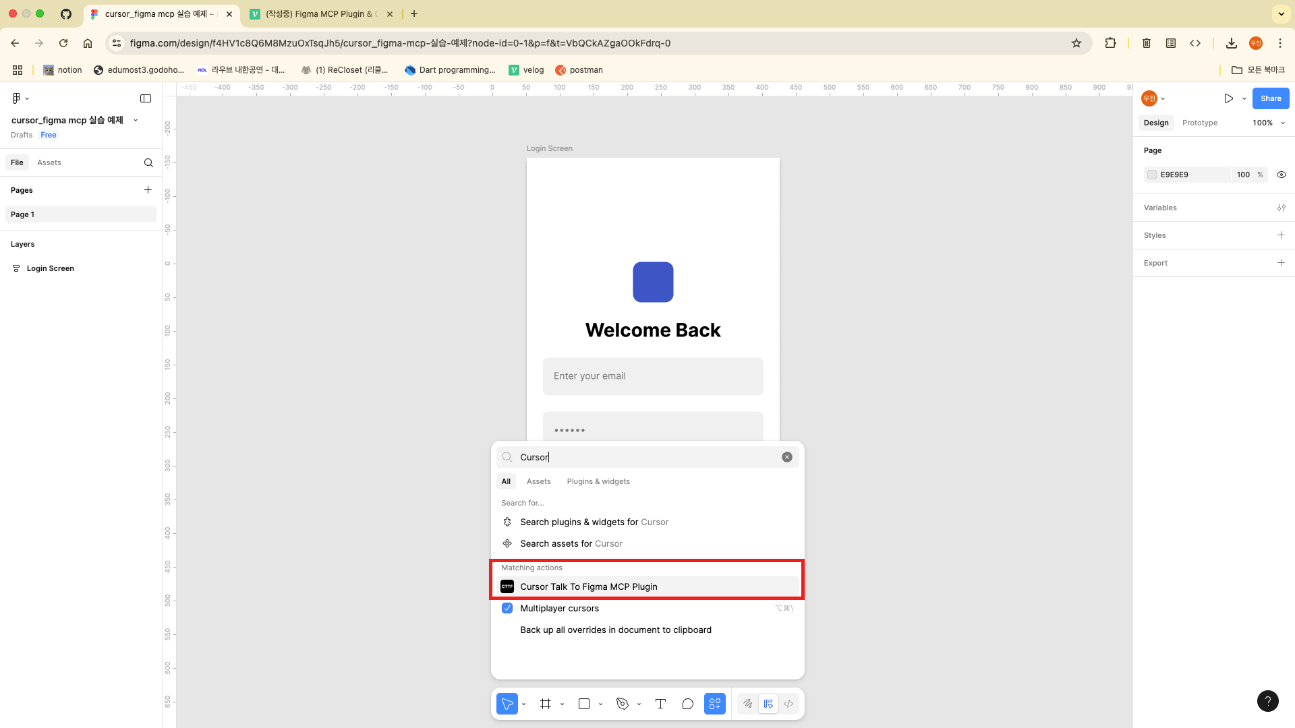Click search icon in File panel
This screenshot has width=1295, height=728.
148,162
